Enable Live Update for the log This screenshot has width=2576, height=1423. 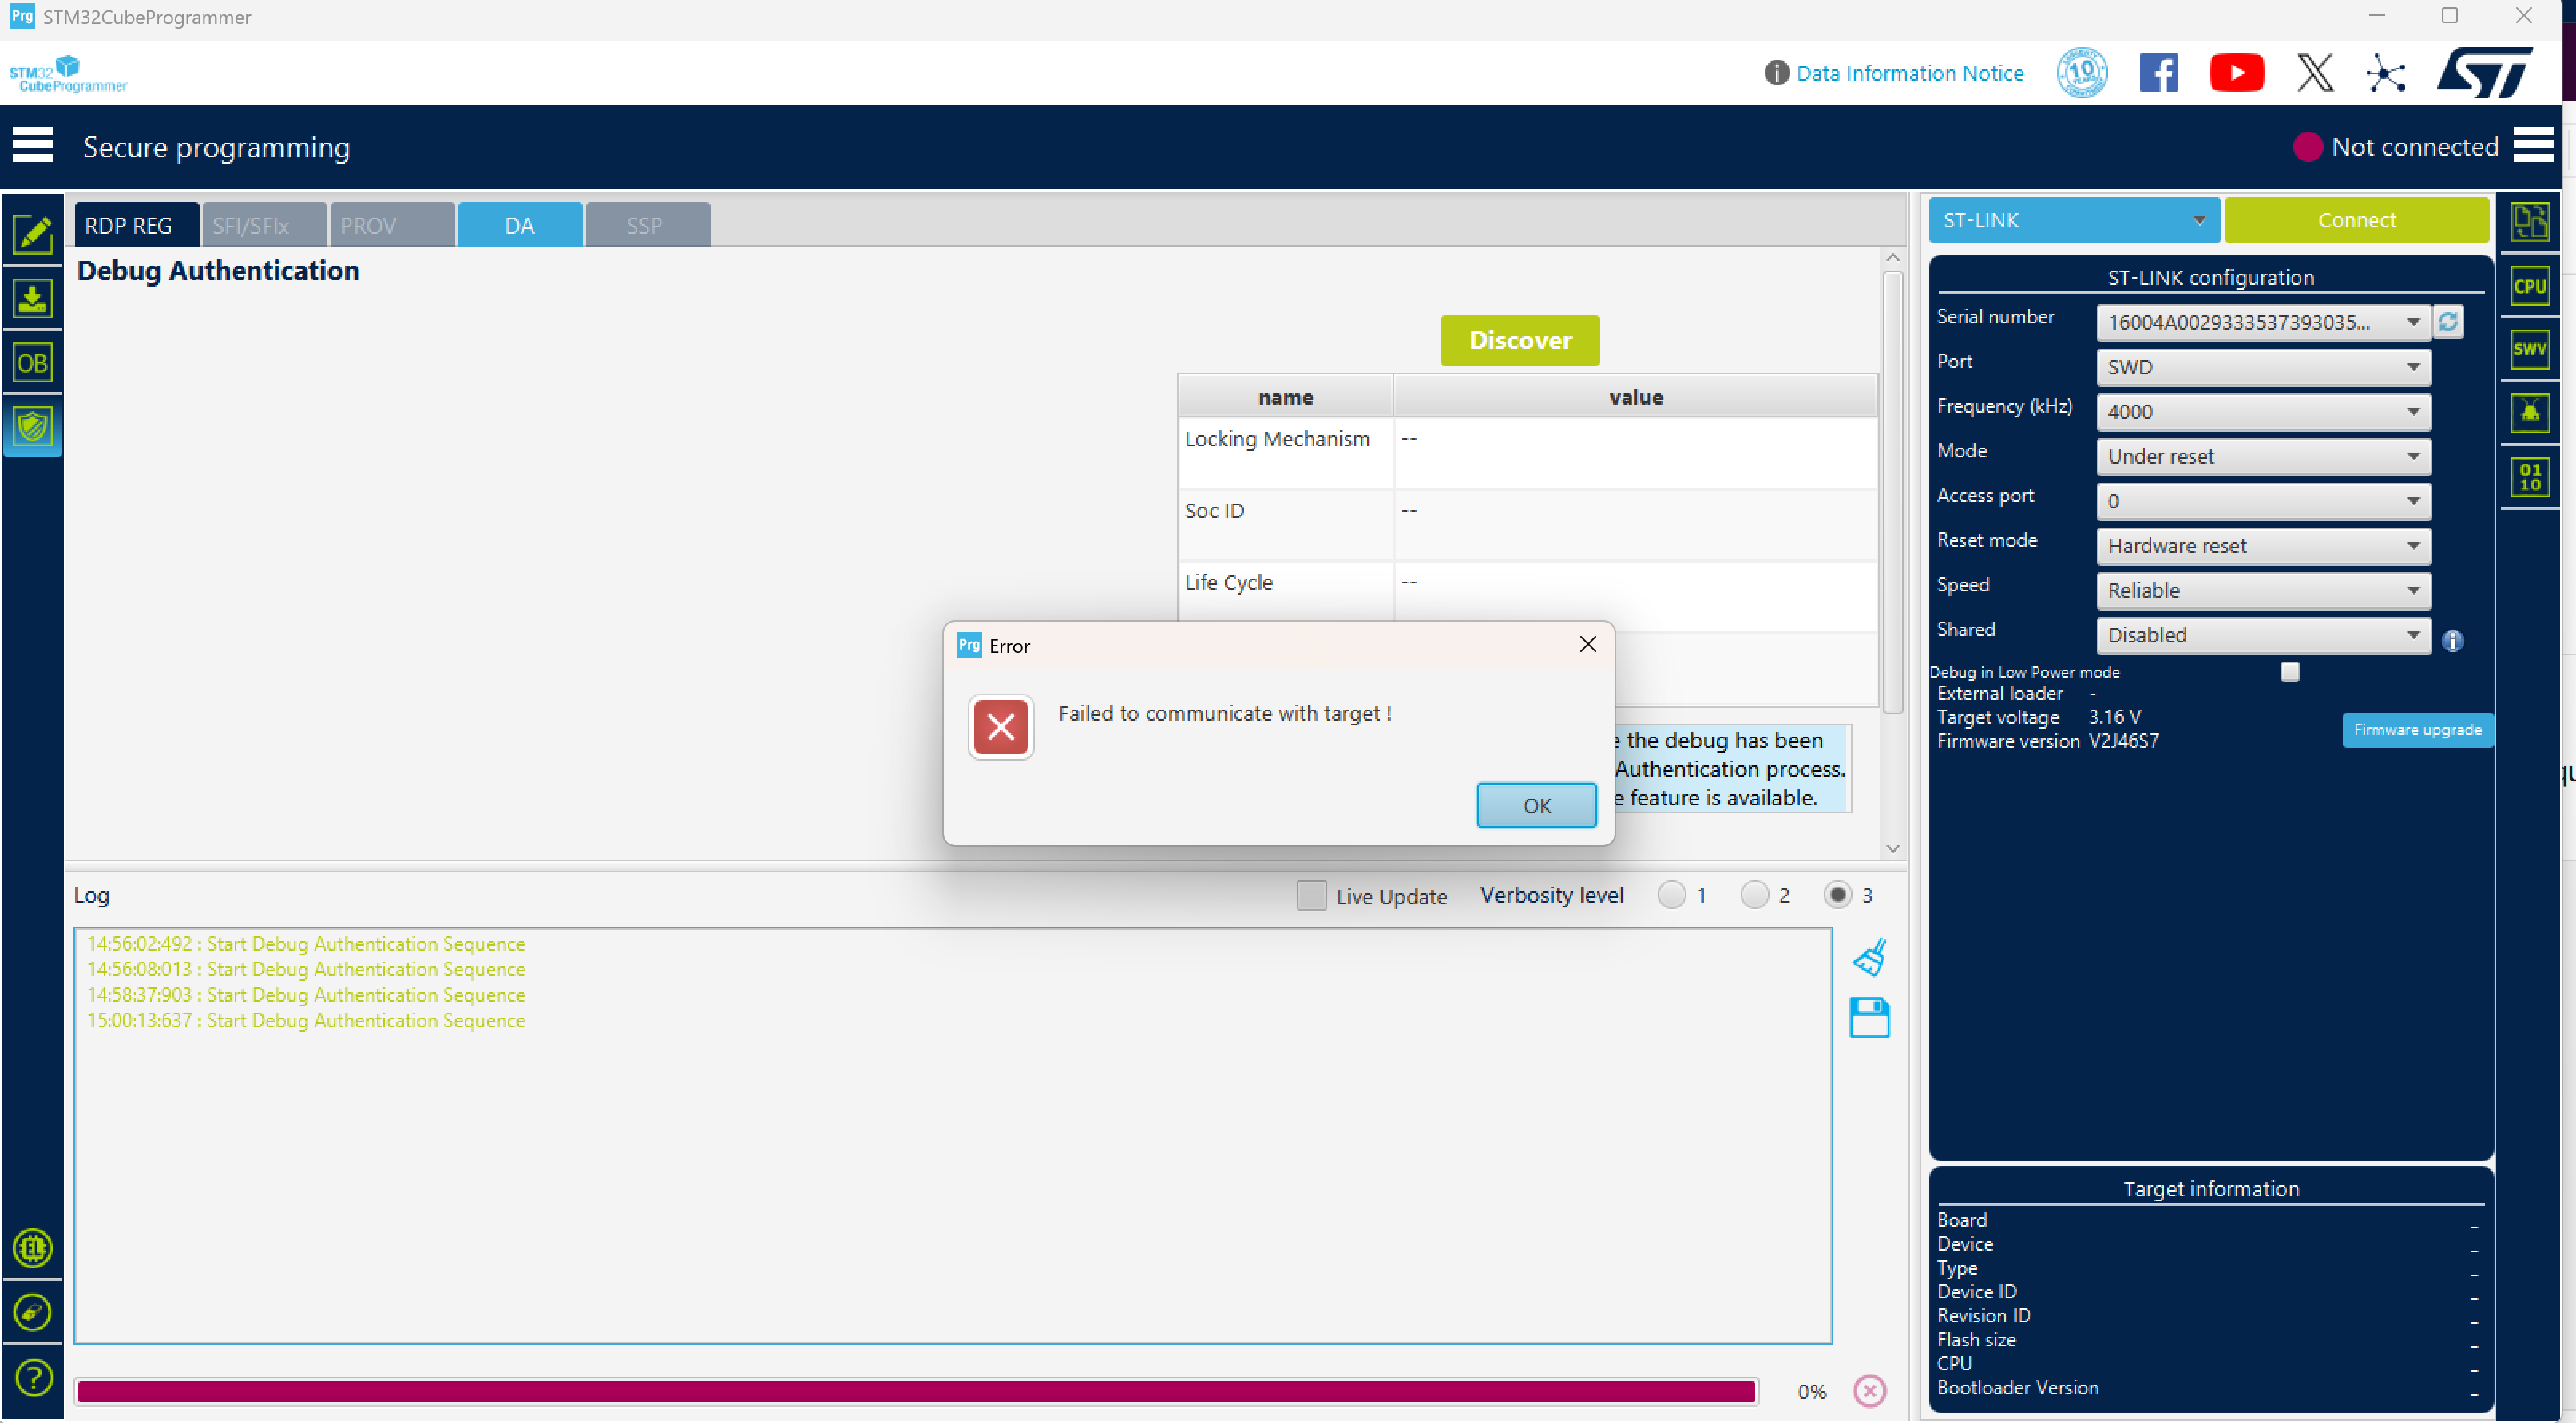click(1311, 896)
